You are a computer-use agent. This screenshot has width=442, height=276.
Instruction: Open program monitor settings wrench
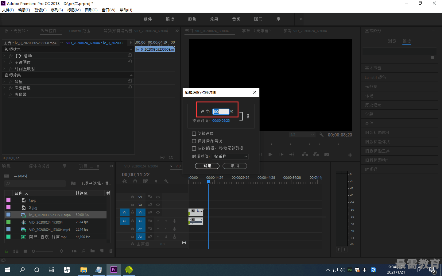(x=321, y=135)
